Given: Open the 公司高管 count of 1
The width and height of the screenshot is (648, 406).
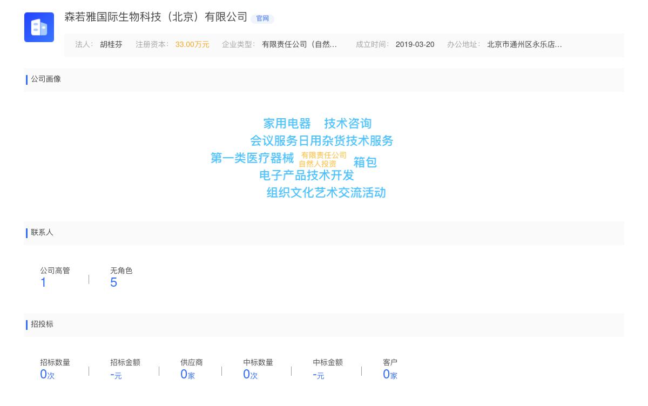Looking at the screenshot, I should point(43,282).
